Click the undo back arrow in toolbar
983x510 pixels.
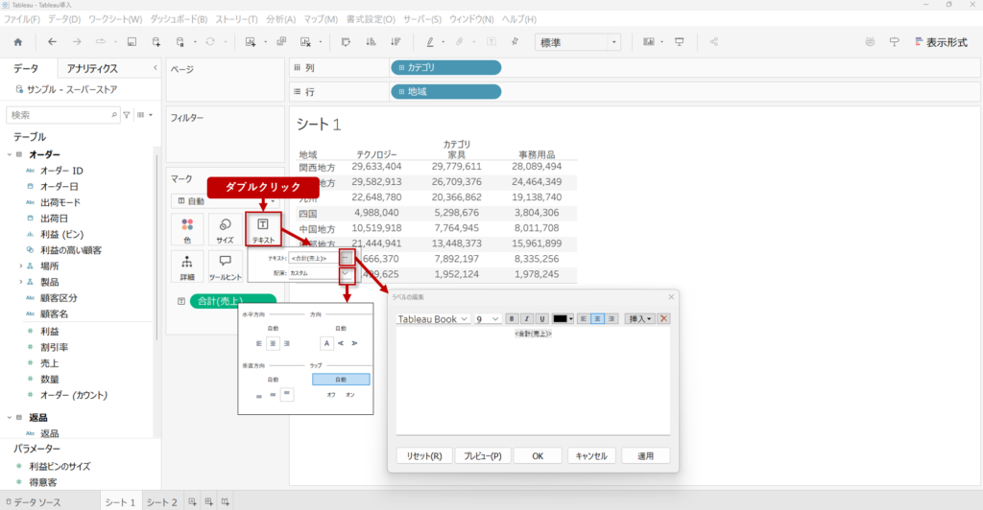pos(52,42)
